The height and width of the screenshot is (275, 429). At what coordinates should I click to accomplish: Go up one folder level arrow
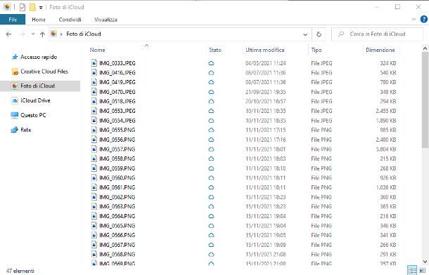(x=42, y=34)
